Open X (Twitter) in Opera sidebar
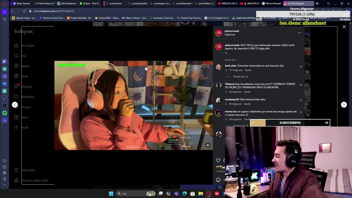 [4, 106]
